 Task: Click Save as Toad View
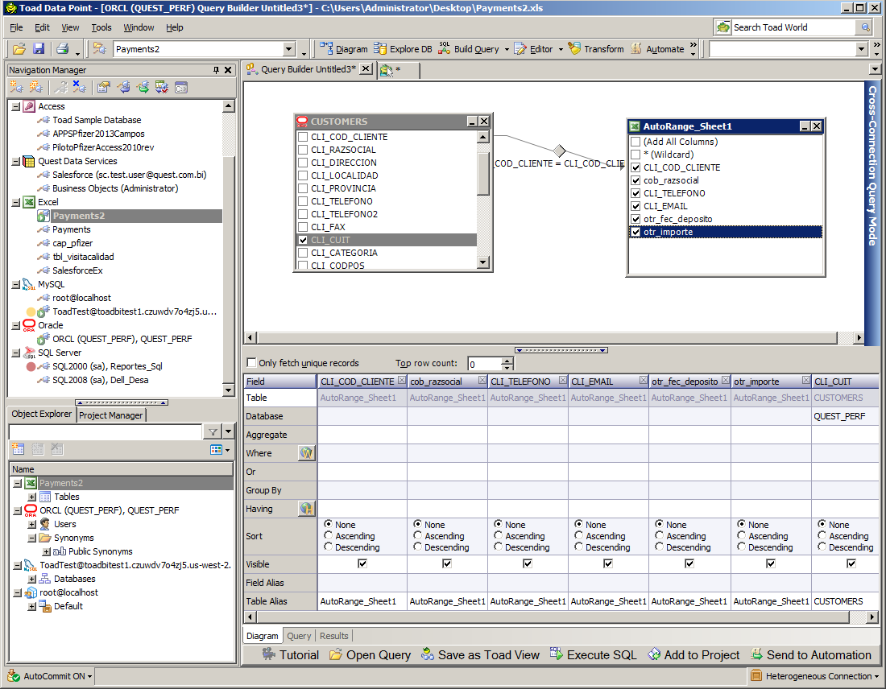coord(480,655)
